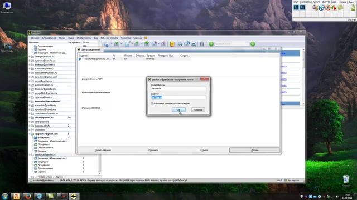357x200 pixels.
Task: Click the create new message toolbar icon
Action: pos(127,44)
